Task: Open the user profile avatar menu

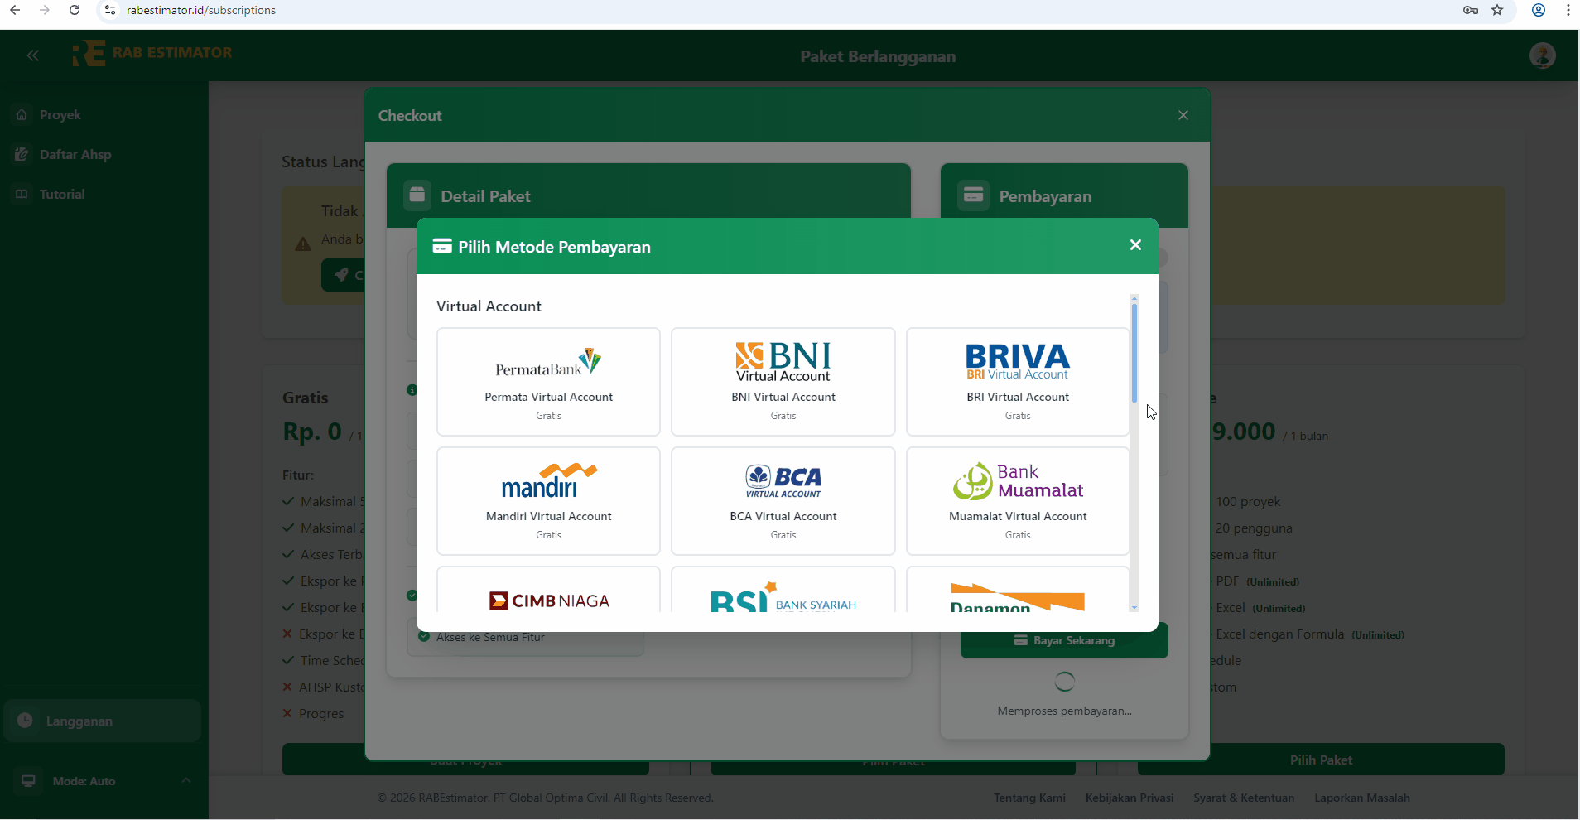Action: point(1542,55)
